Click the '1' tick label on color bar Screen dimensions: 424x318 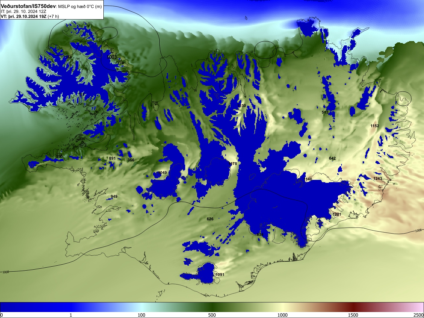point(71,315)
